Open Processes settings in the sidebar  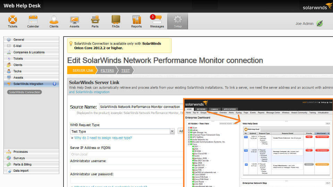click(x=32, y=152)
